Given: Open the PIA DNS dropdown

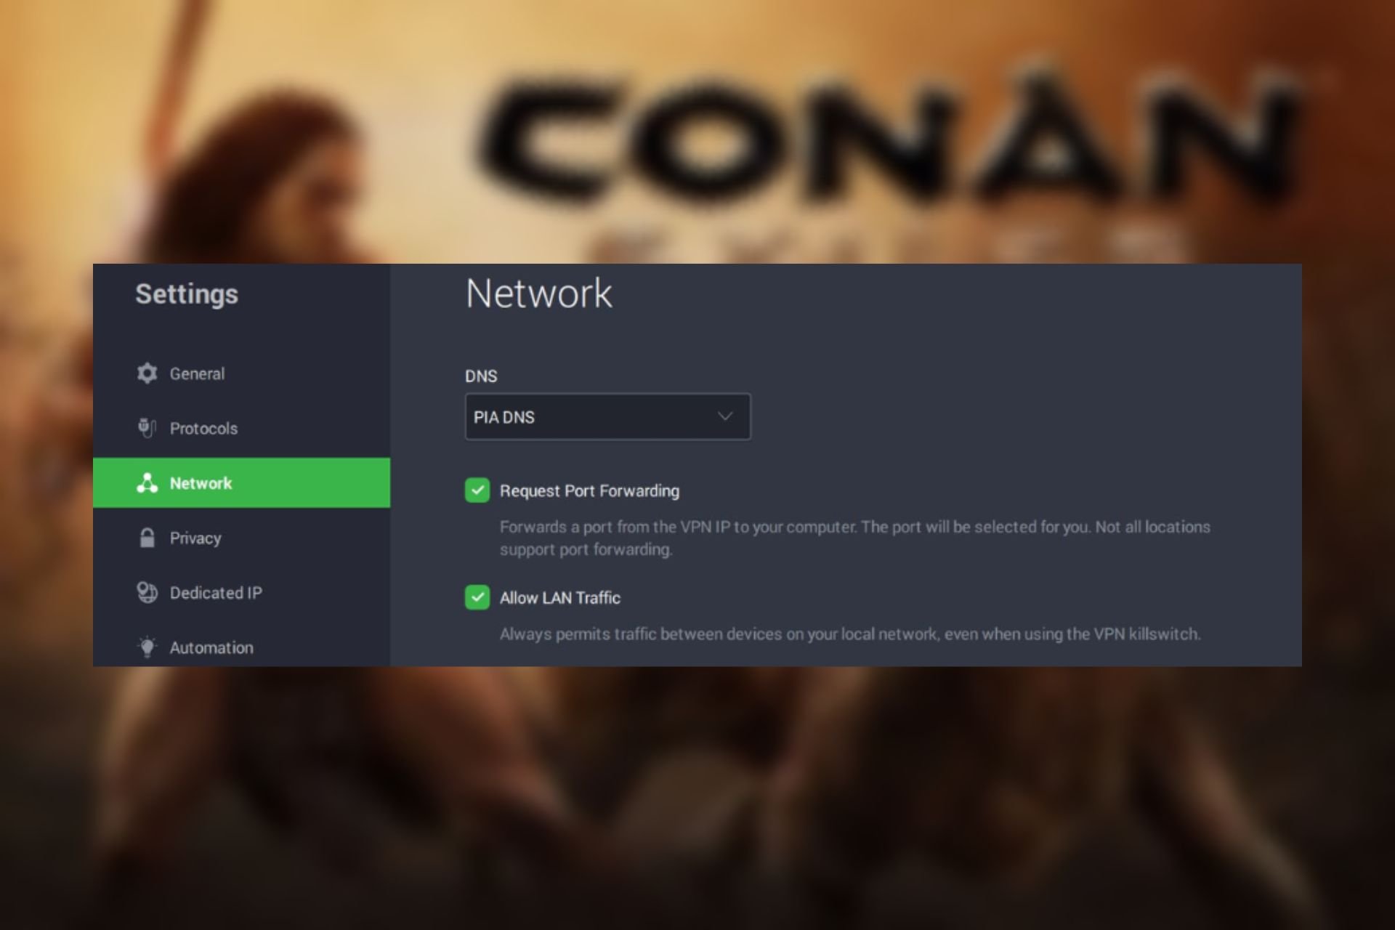Looking at the screenshot, I should (x=607, y=417).
